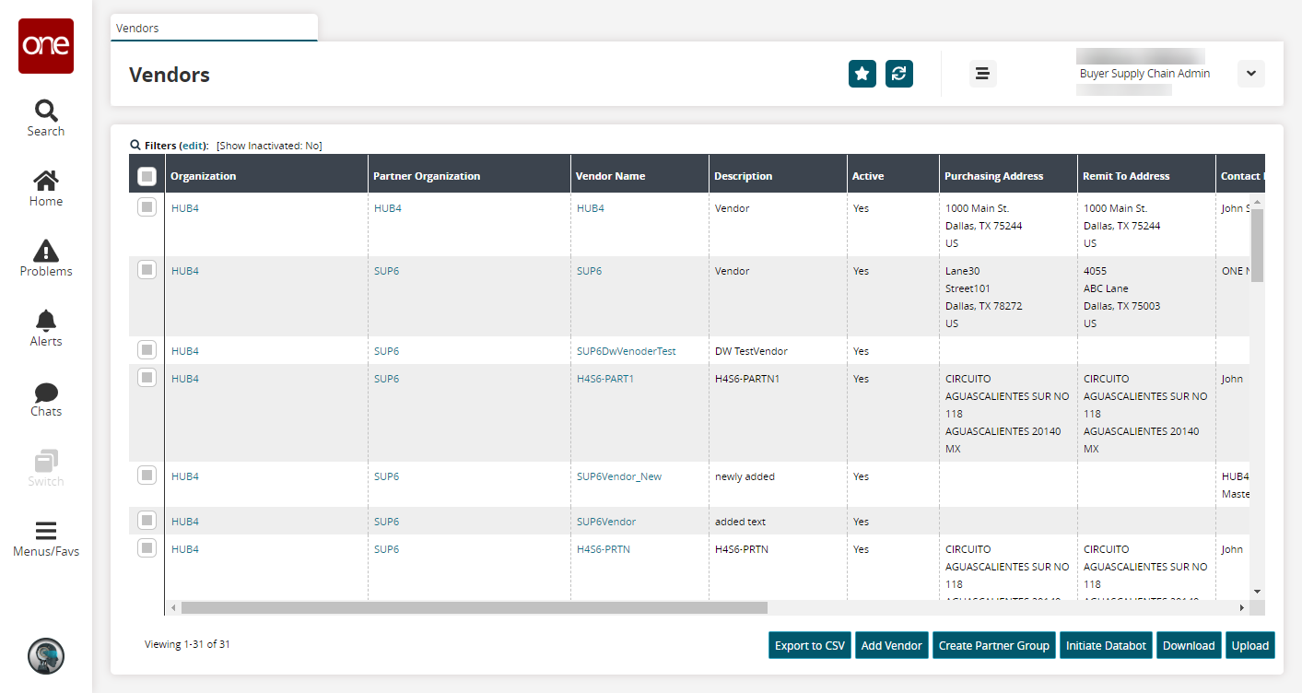Open the Menus/Favs hamburger menu
The image size is (1302, 693).
(46, 540)
